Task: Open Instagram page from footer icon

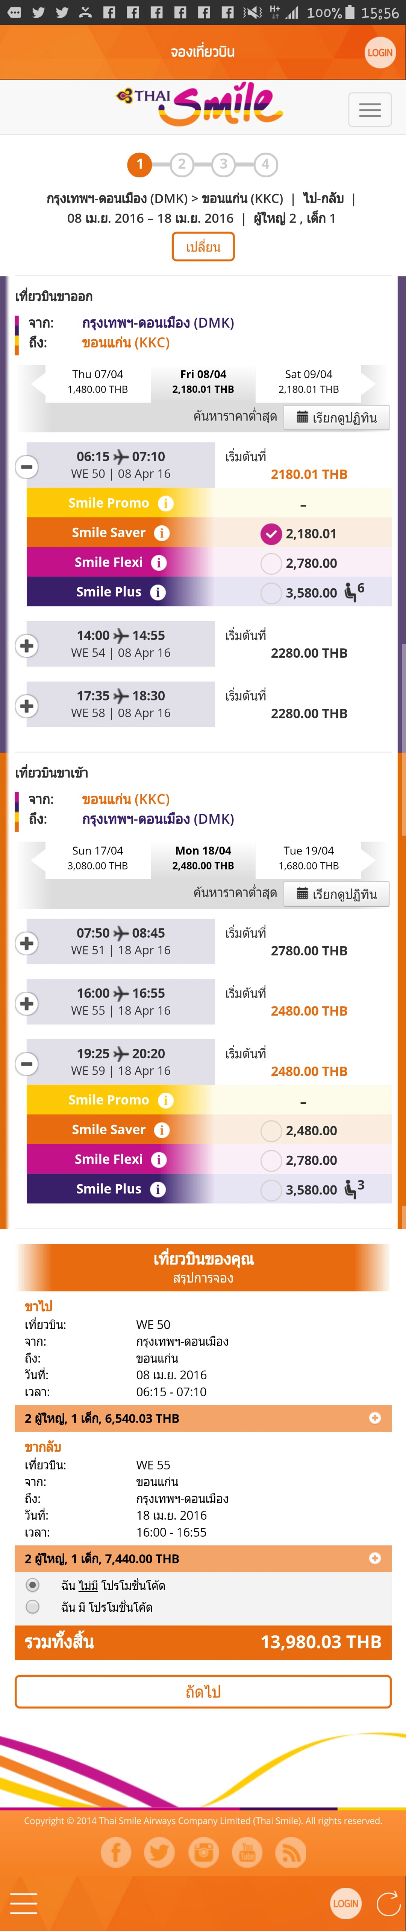Action: tap(203, 1852)
